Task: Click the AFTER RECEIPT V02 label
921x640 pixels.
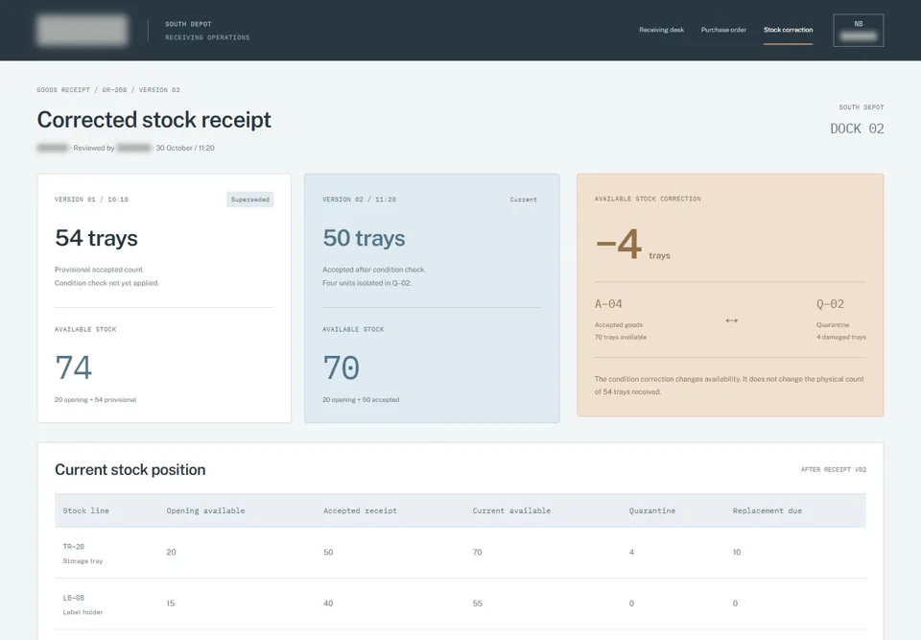Action: [x=834, y=470]
